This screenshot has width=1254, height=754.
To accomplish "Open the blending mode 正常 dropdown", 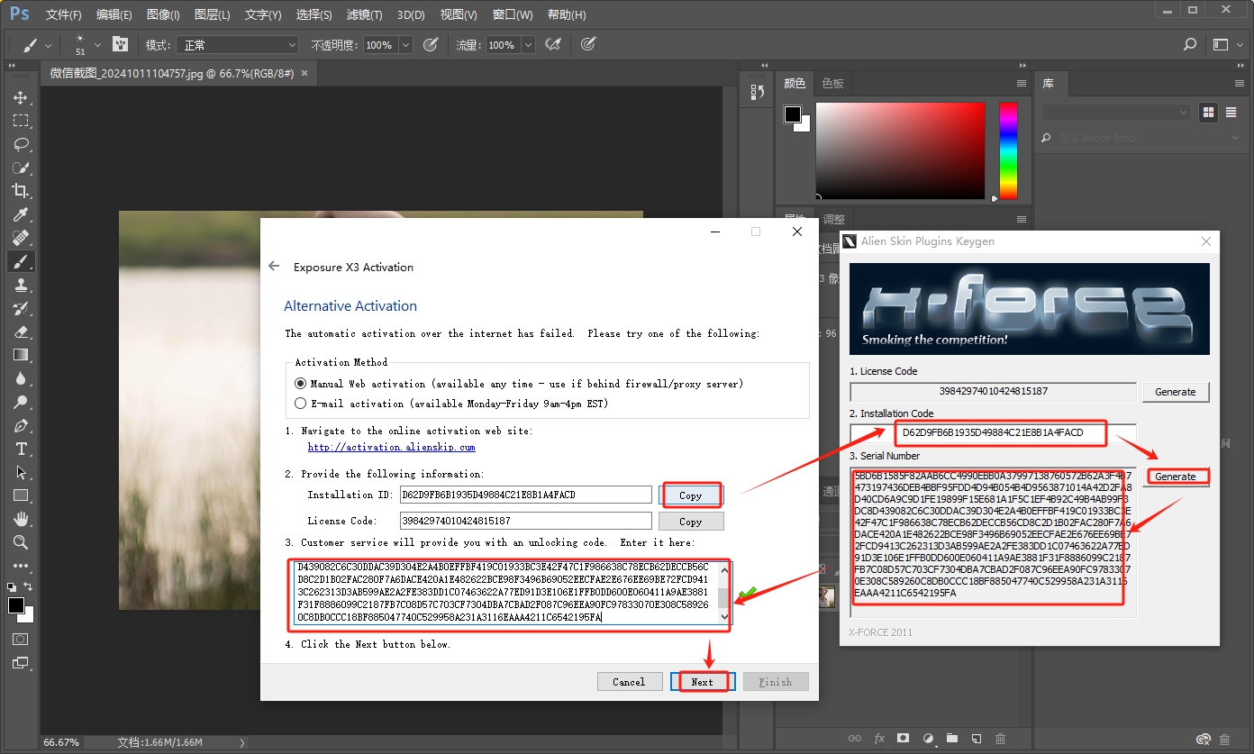I will (x=237, y=45).
